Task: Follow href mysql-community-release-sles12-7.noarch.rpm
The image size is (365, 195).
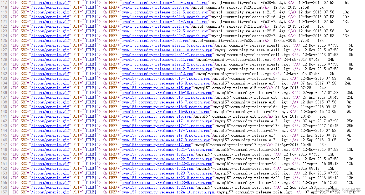Action: point(167,69)
